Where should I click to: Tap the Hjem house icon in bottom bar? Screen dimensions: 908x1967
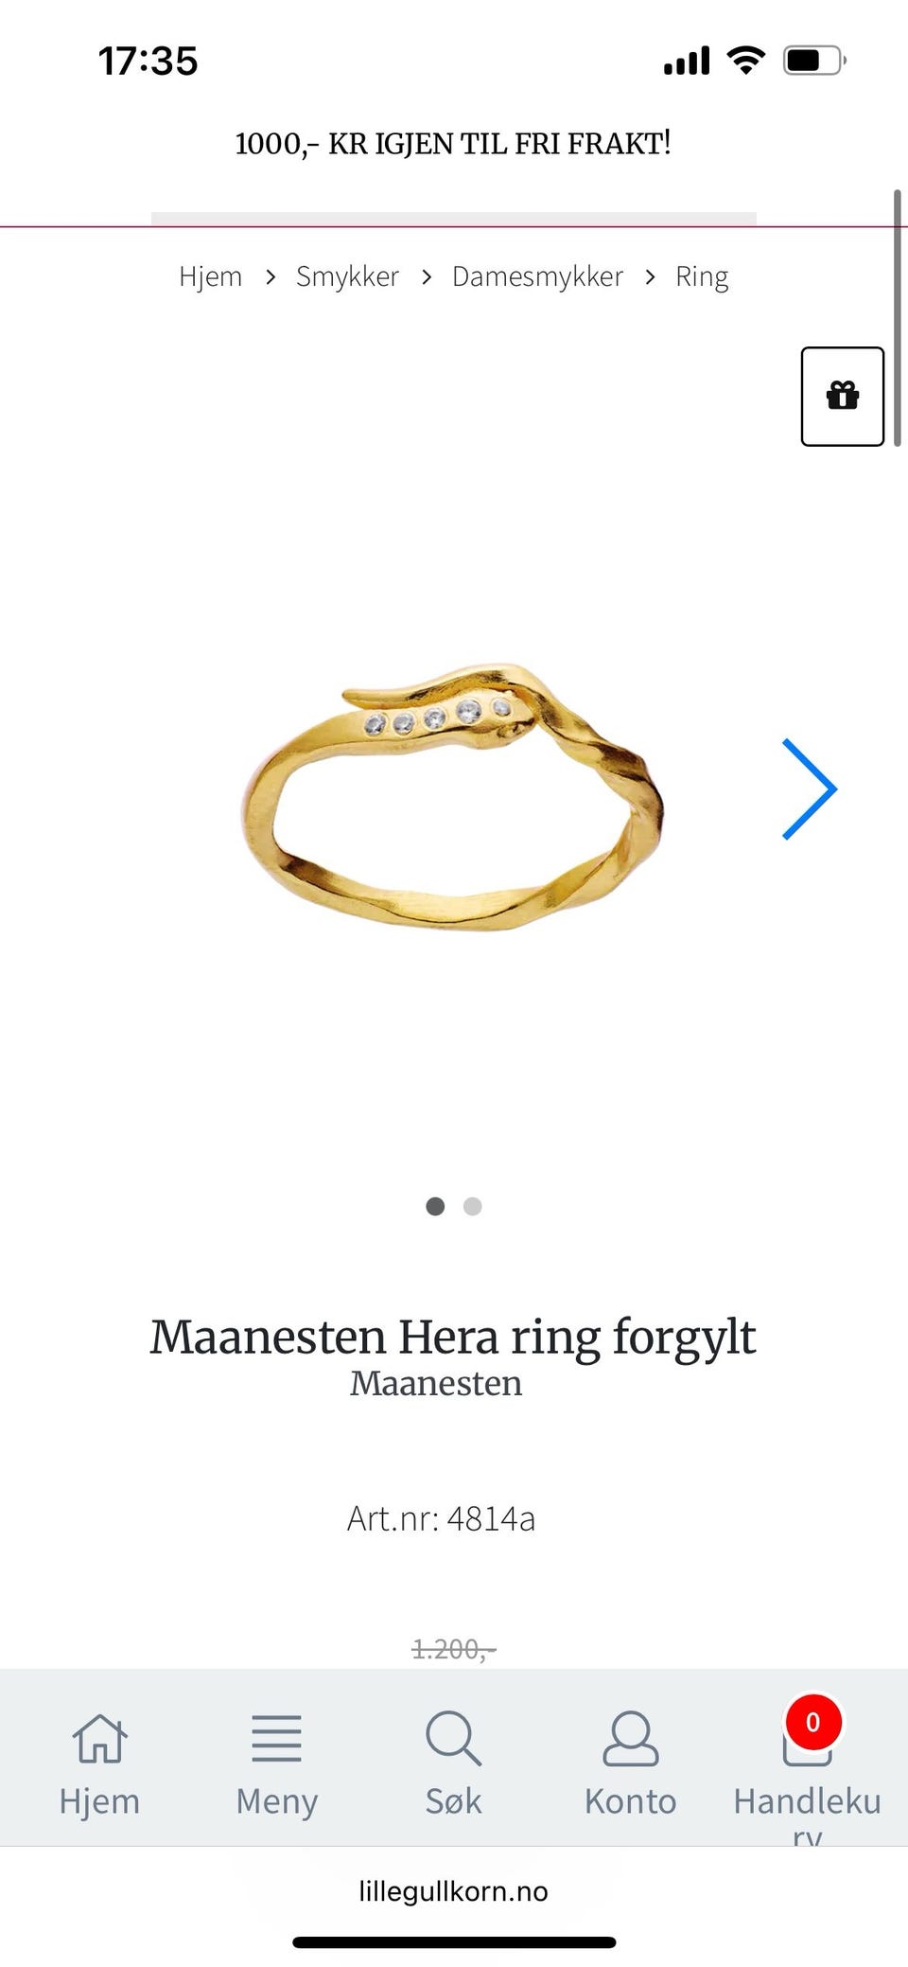click(99, 1738)
